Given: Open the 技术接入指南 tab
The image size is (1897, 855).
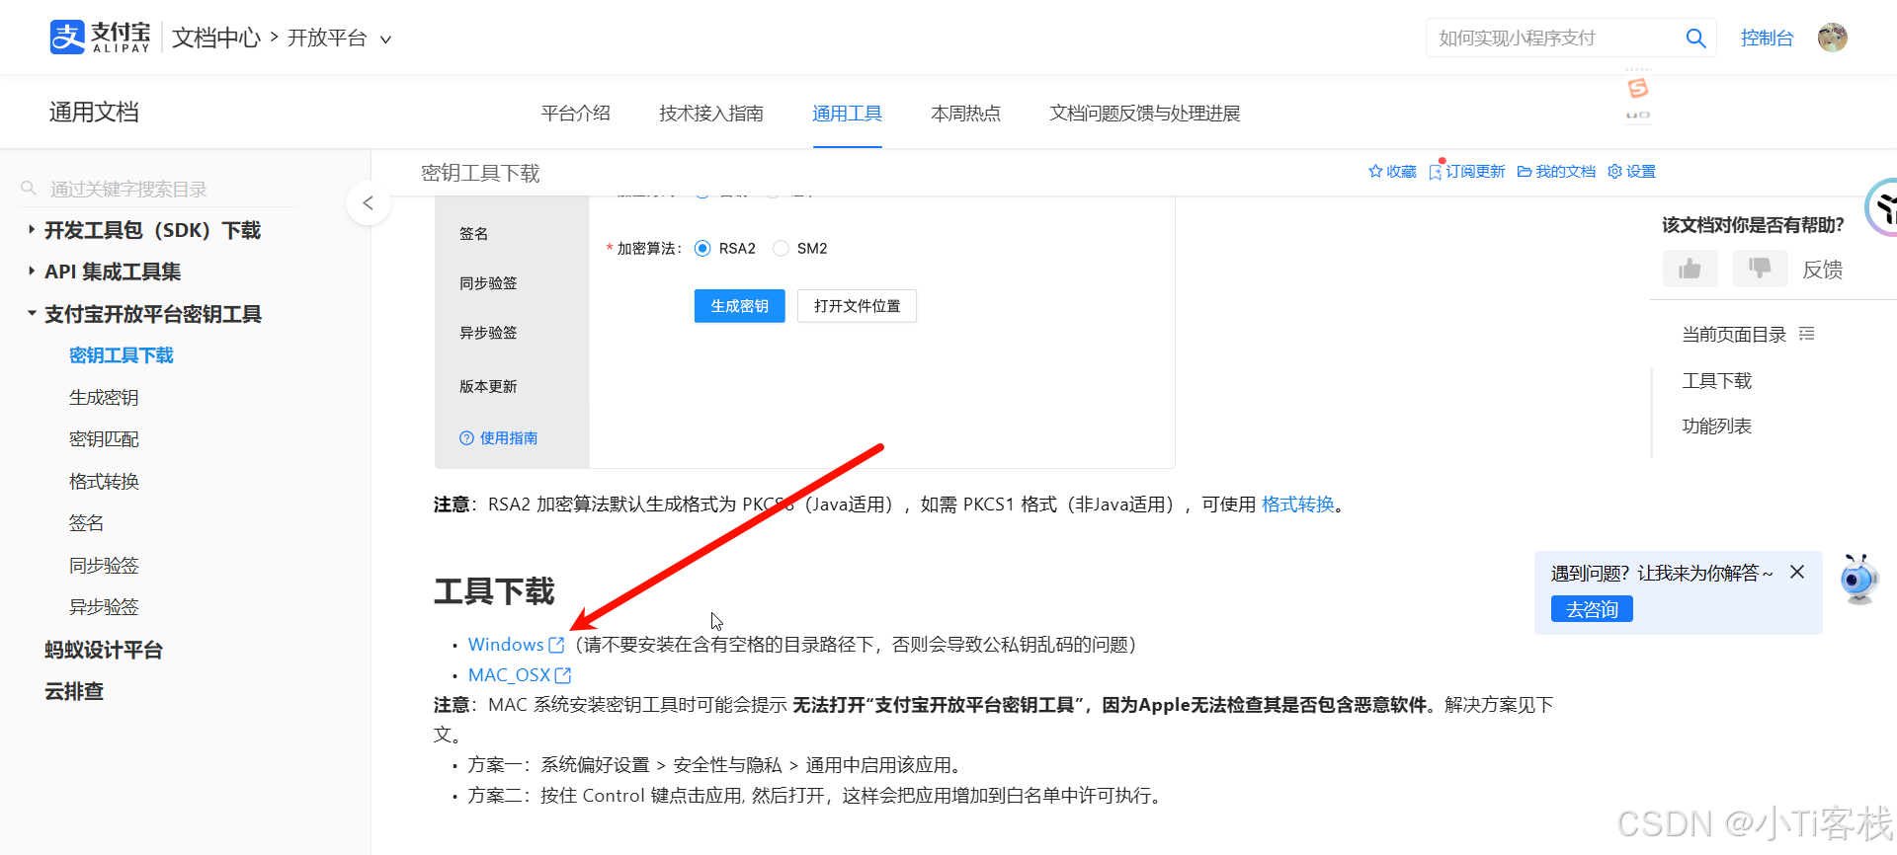Looking at the screenshot, I should 711,114.
